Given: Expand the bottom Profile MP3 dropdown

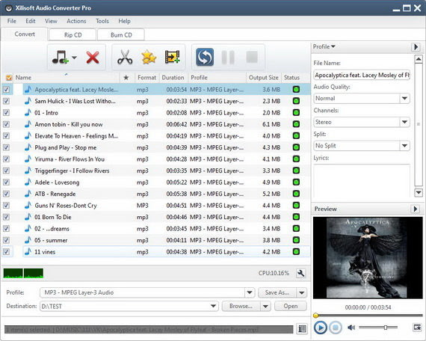Looking at the screenshot, I should coord(250,292).
